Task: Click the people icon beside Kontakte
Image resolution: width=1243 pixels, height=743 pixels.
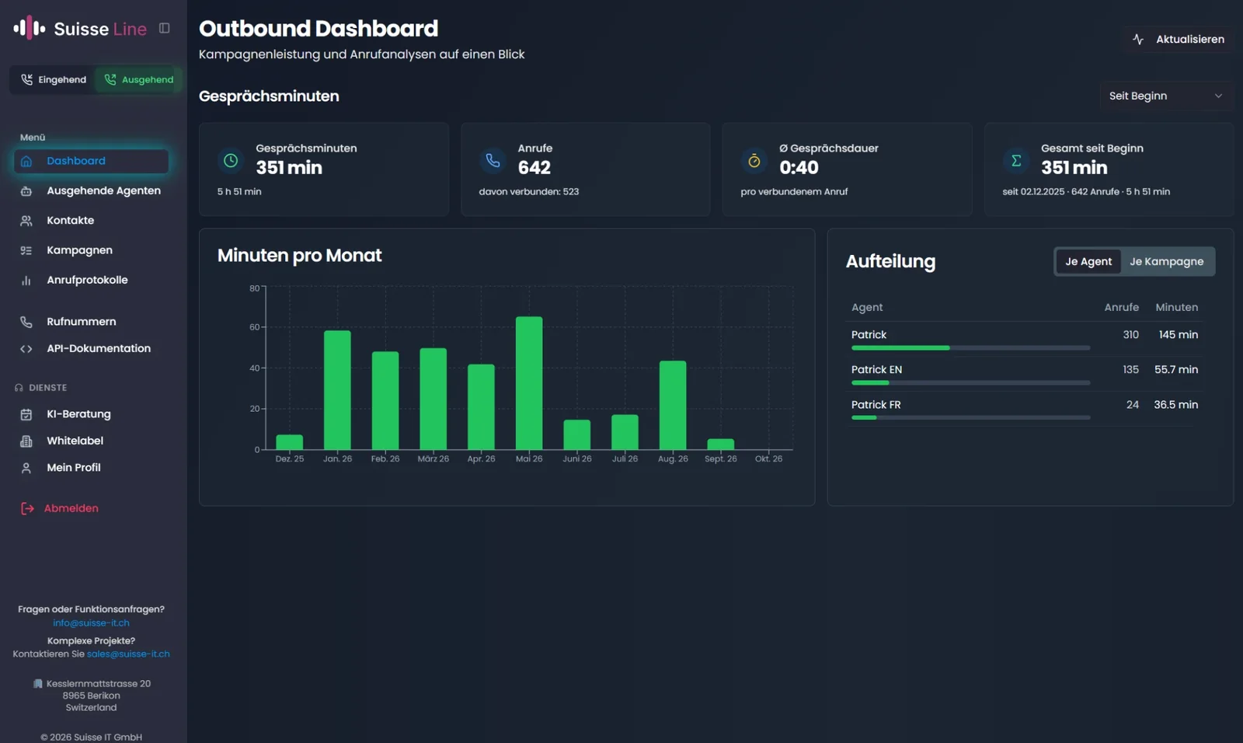Action: click(x=26, y=221)
